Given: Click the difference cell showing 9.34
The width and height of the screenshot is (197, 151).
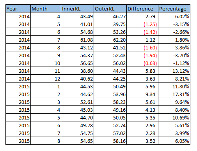Looking at the screenshot, I should pos(142,94).
